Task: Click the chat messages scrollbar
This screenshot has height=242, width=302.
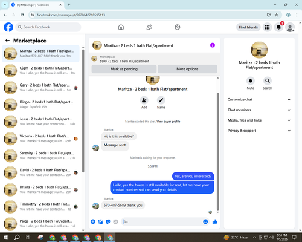Action: click(217, 151)
